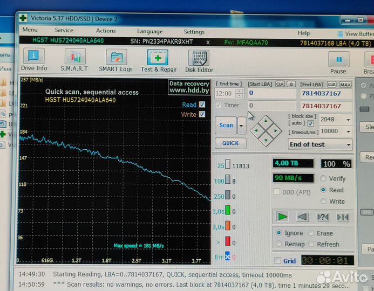The width and height of the screenshot is (374, 291).
Task: Open SMART Logs
Action: click(115, 60)
